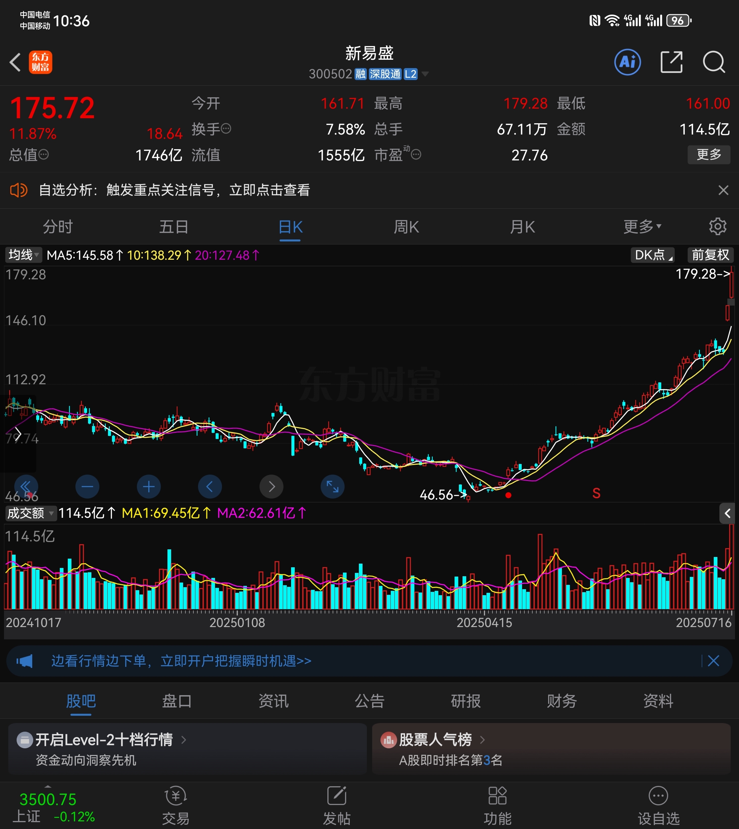This screenshot has height=829, width=739.
Task: Tap the 总值 info icon
Action: [44, 154]
